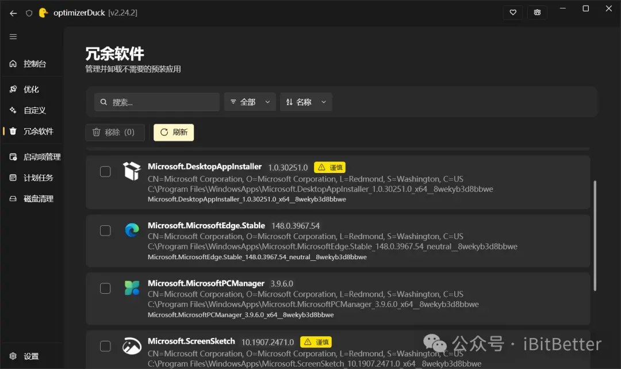621x369 pixels.
Task: Click the community icon next to heart
Action: click(x=537, y=13)
